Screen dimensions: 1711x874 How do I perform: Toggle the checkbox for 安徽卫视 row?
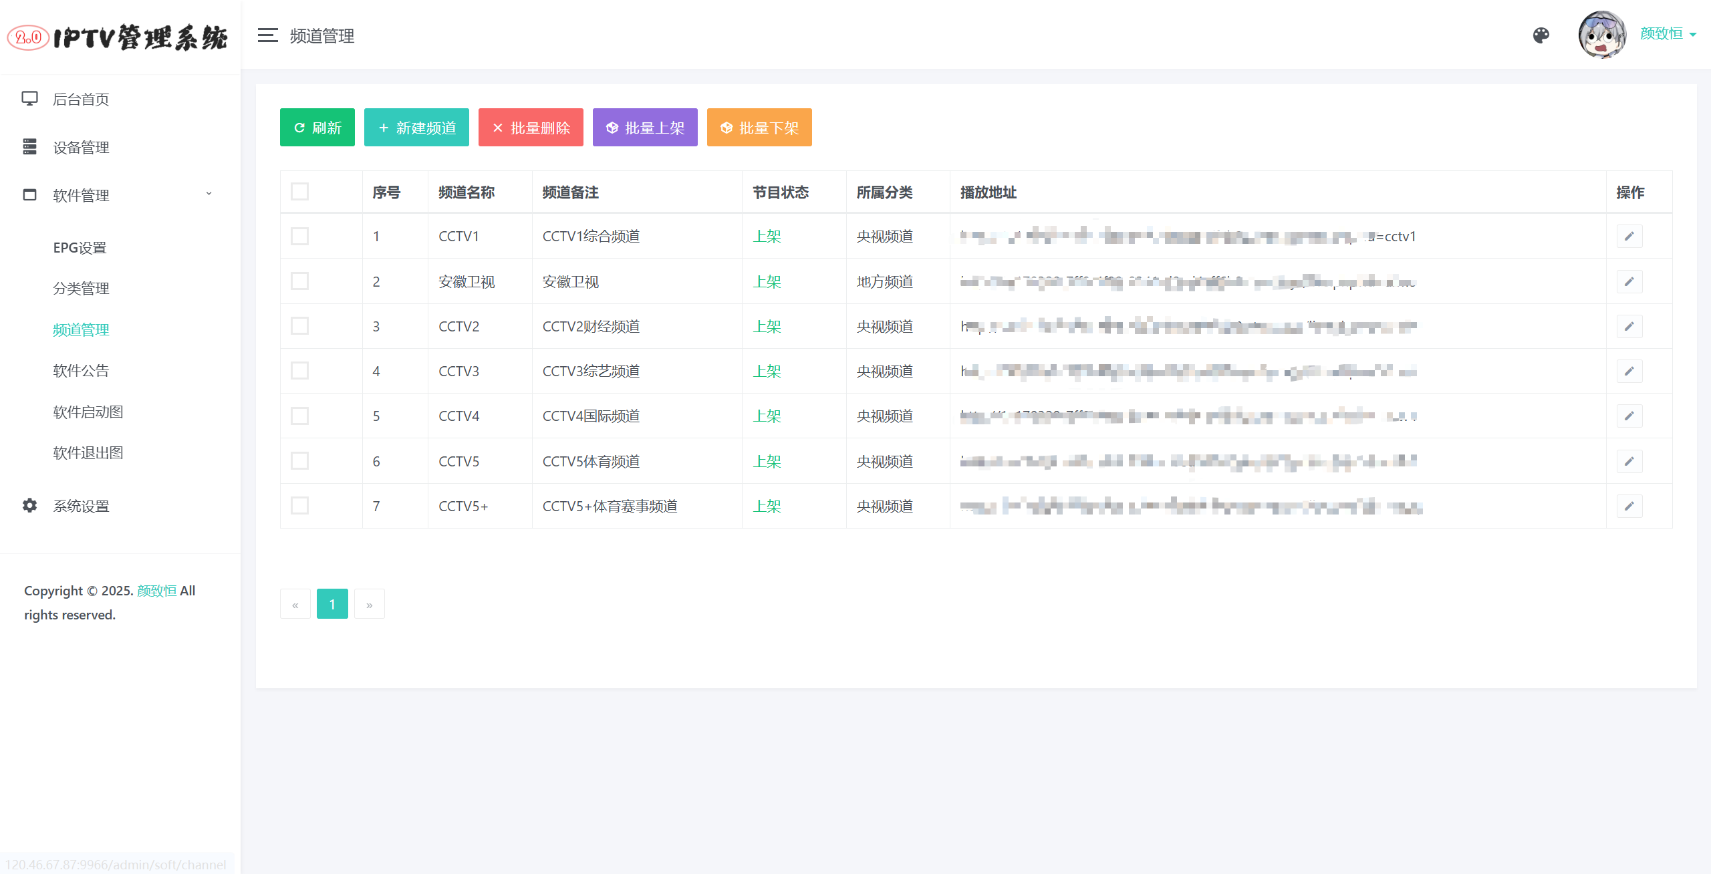[301, 281]
